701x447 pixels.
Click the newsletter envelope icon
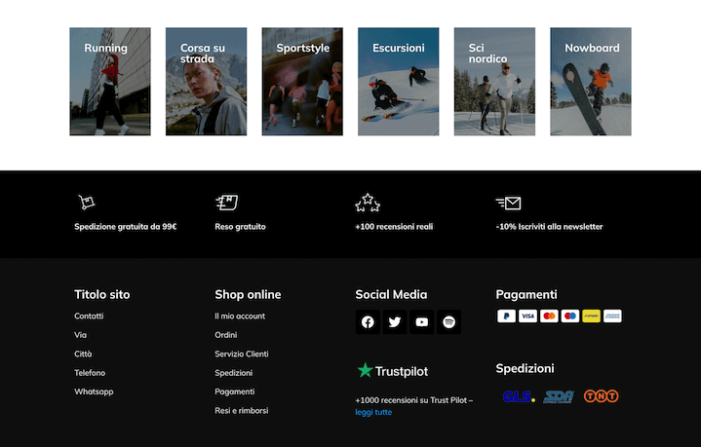click(x=508, y=203)
